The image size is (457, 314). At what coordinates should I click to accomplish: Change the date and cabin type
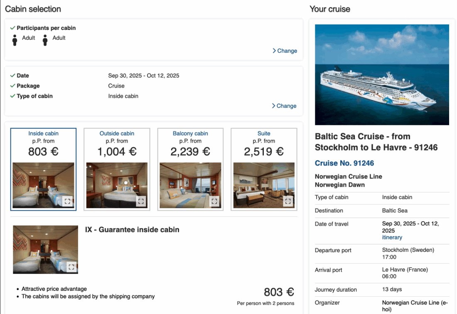[285, 106]
